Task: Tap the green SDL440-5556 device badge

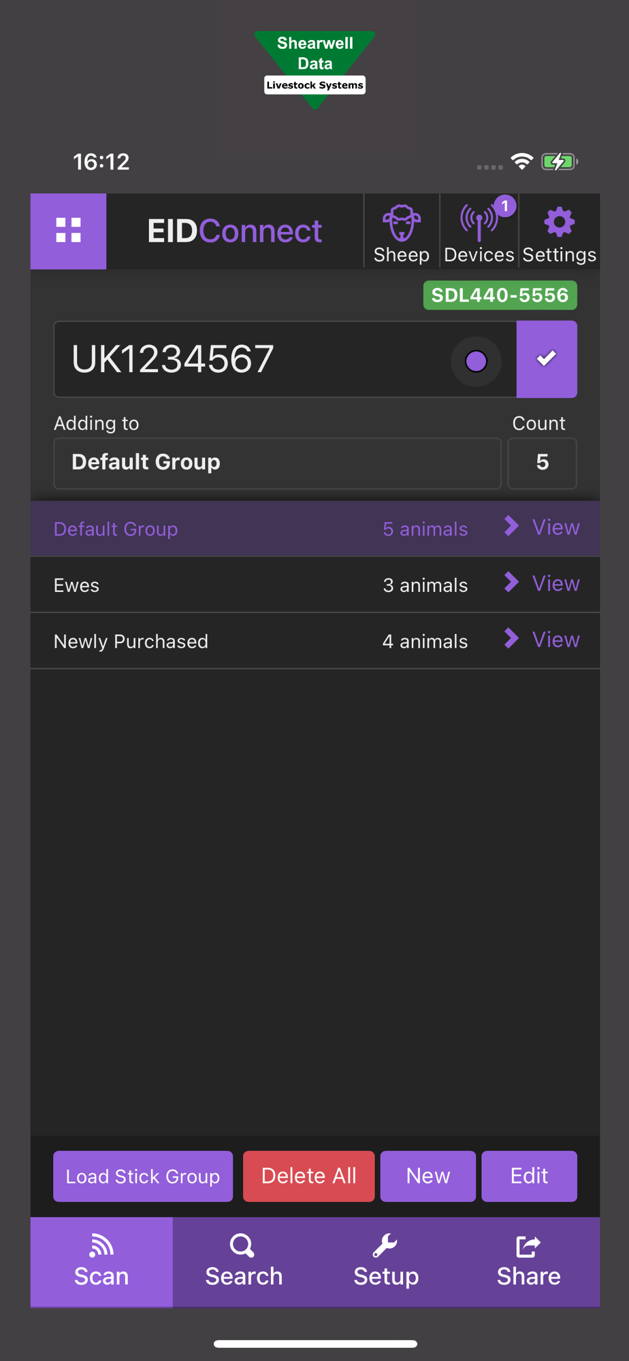Action: coord(500,295)
